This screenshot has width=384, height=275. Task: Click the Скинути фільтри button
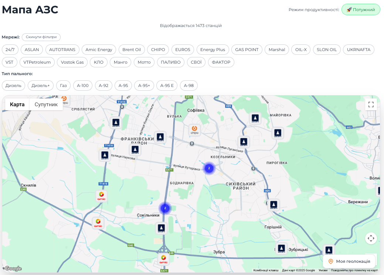point(41,37)
